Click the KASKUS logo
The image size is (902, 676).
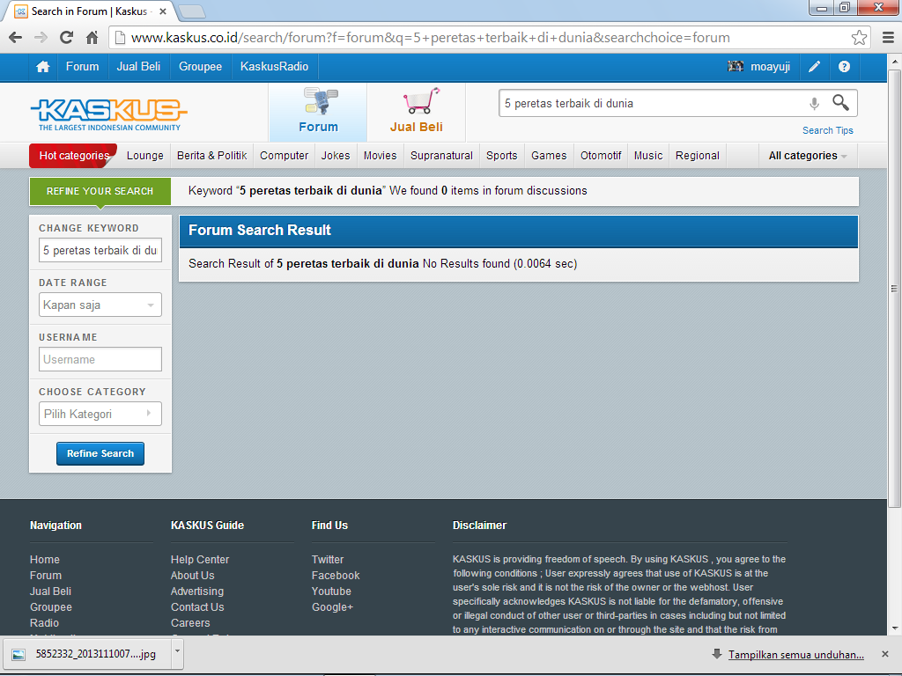click(x=108, y=114)
